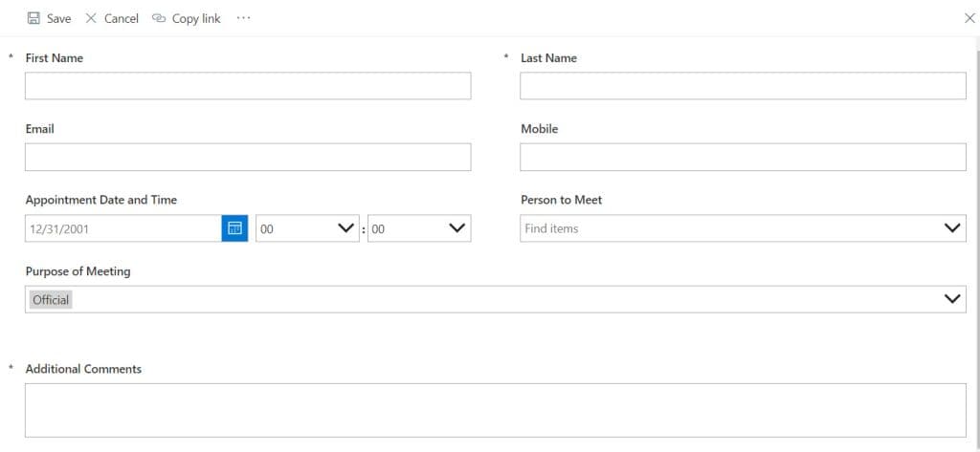Screen dimensions: 980x452
Task: Open the calendar date picker icon
Action: pos(235,228)
